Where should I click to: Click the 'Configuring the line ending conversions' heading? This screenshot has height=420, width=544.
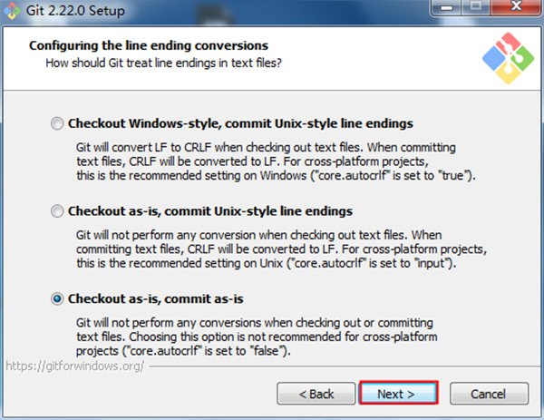click(x=149, y=45)
